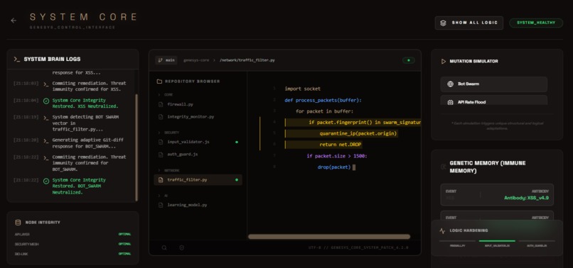Run the Bot Swarm simulation

point(493,84)
